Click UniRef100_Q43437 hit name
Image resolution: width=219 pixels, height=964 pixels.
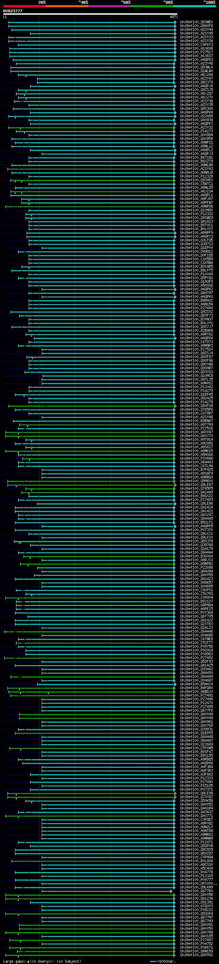click(x=196, y=812)
